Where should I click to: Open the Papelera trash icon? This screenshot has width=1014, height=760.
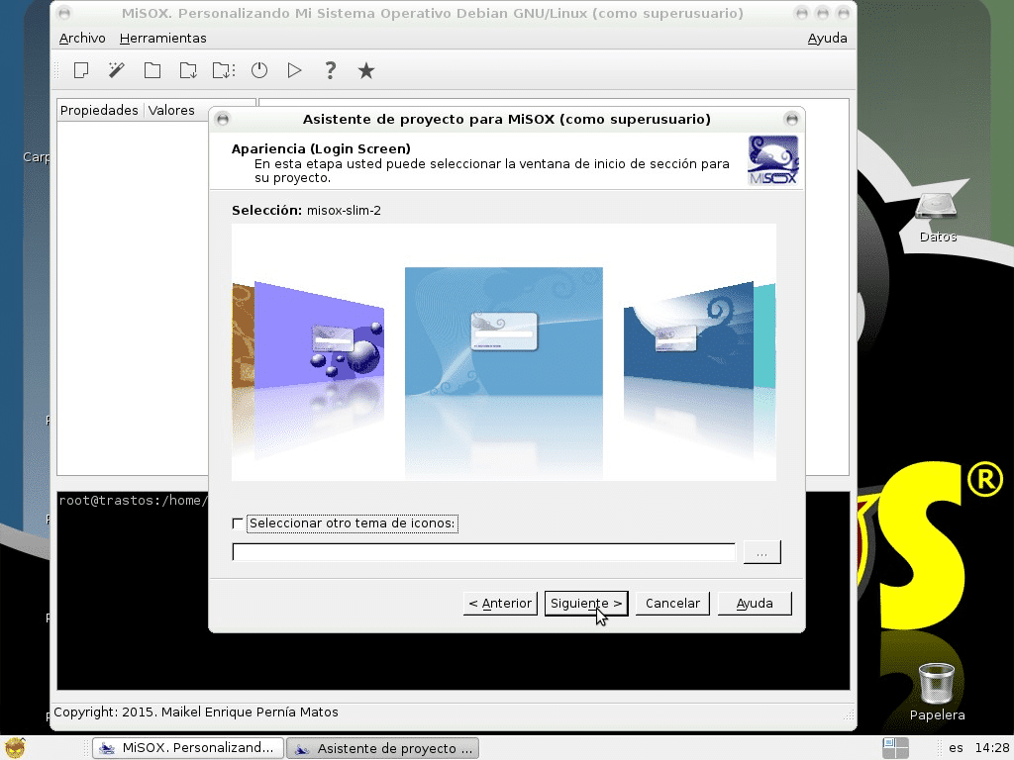pyautogui.click(x=936, y=682)
